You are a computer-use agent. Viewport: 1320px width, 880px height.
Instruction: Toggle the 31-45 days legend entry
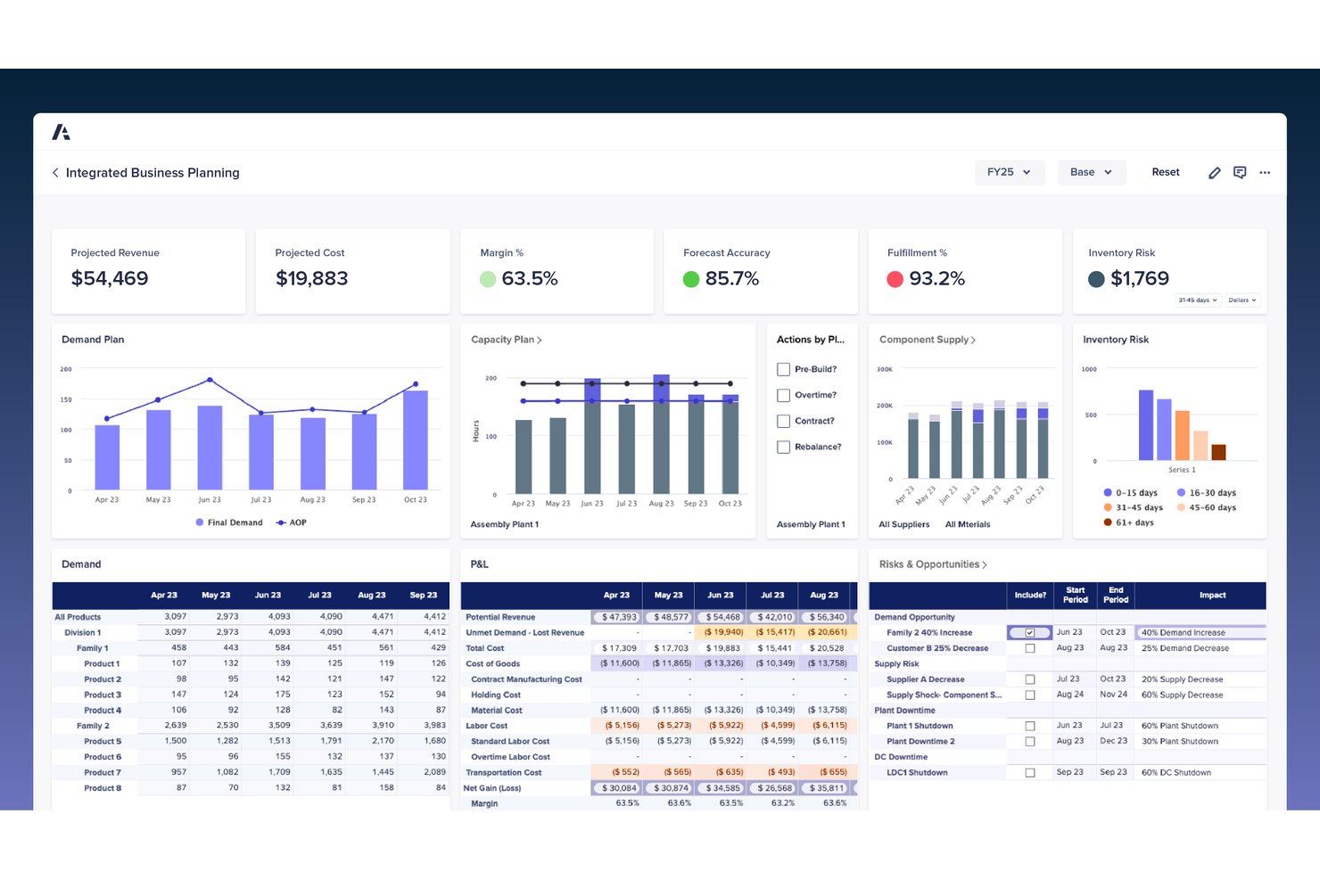[x=1133, y=508]
